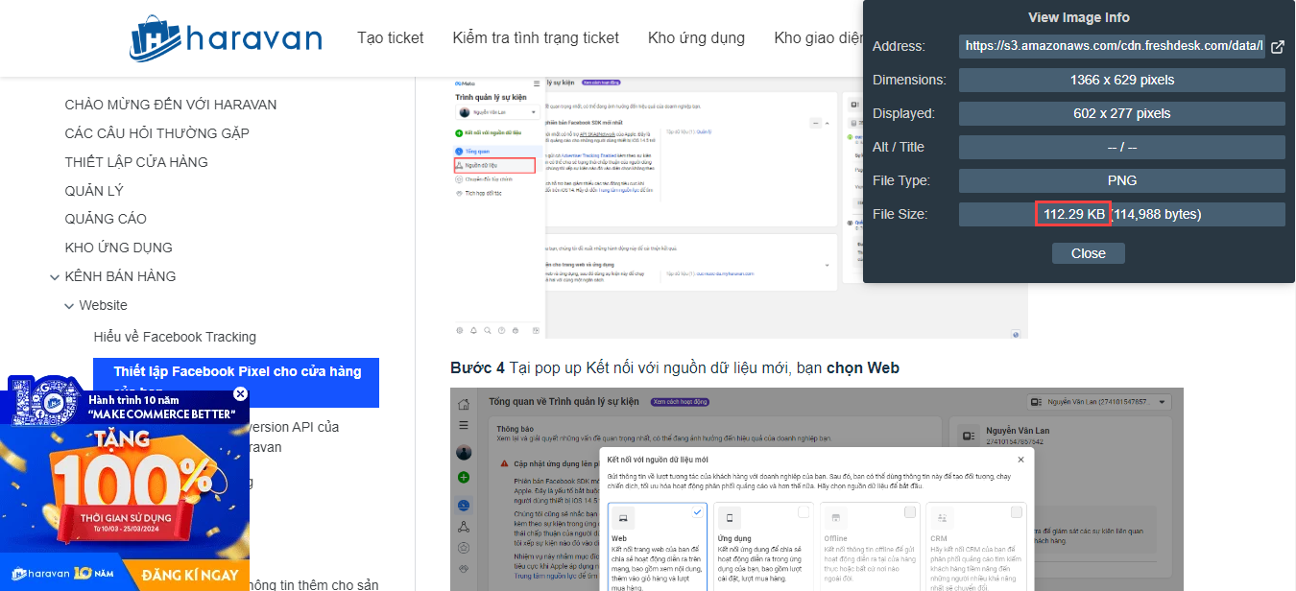Click the PNG File Type value

pyautogui.click(x=1121, y=180)
